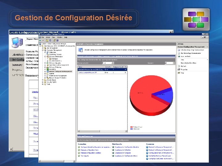Click the Packages folder icon in the tree
The width and height of the screenshot is (222, 166).
coord(50,59)
